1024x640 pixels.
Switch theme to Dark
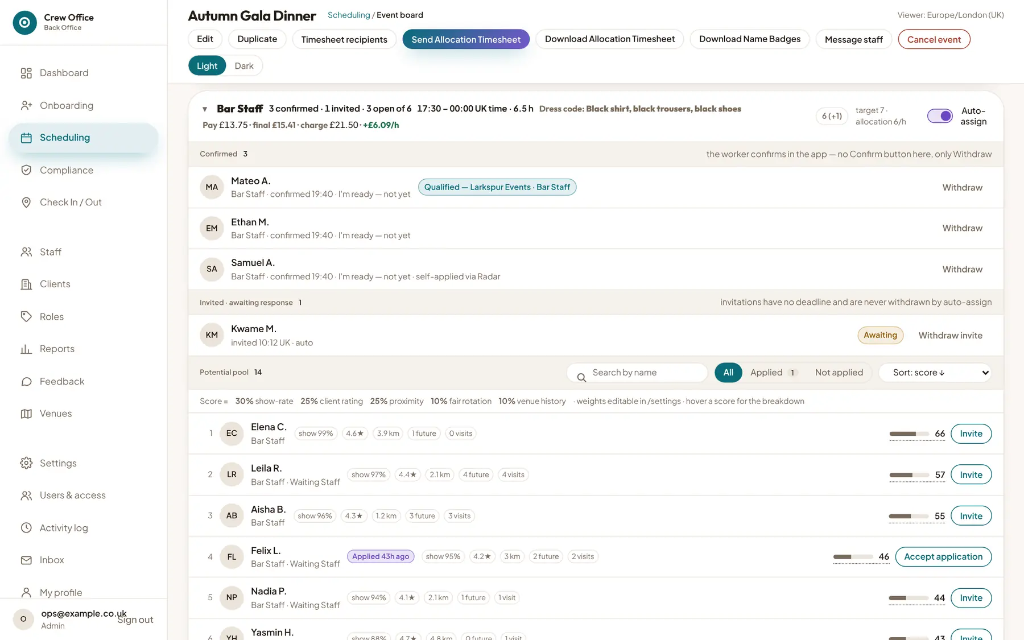coord(244,66)
